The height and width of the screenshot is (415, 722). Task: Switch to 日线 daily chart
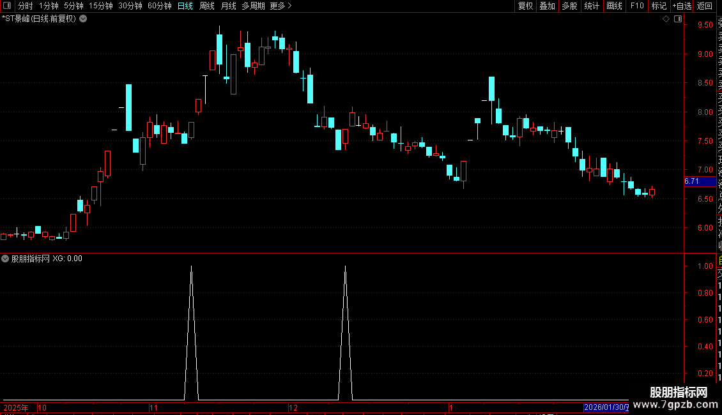[185, 6]
